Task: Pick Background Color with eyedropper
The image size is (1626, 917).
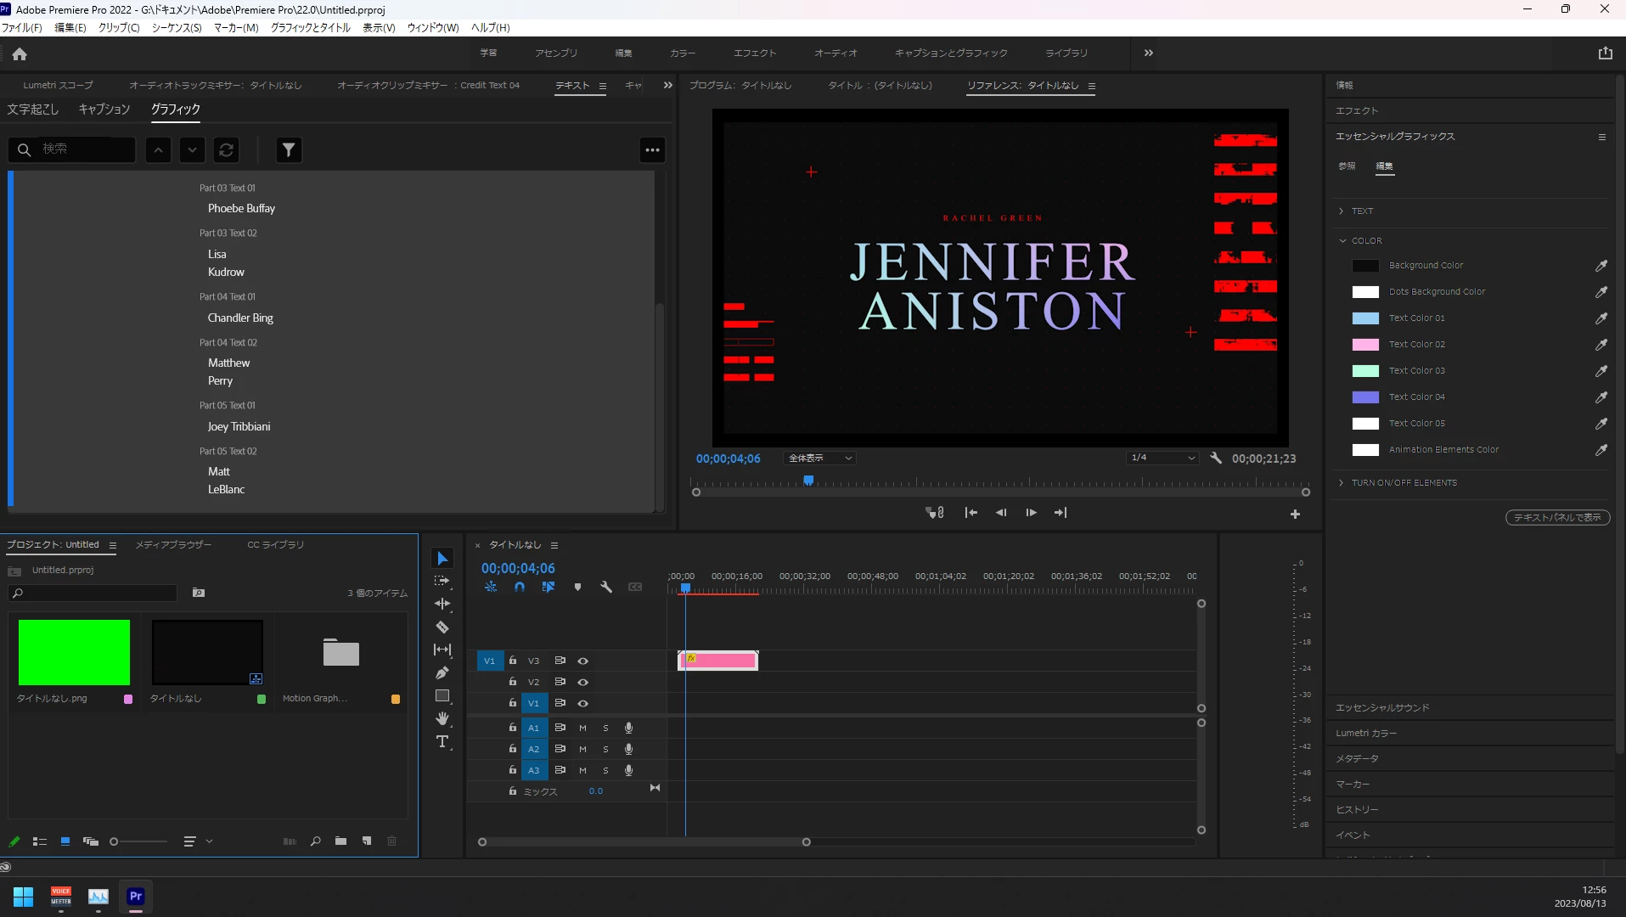Action: click(1601, 266)
